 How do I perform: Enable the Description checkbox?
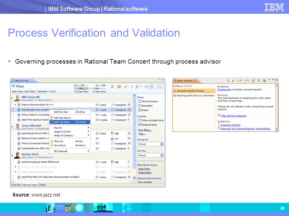coord(140,106)
